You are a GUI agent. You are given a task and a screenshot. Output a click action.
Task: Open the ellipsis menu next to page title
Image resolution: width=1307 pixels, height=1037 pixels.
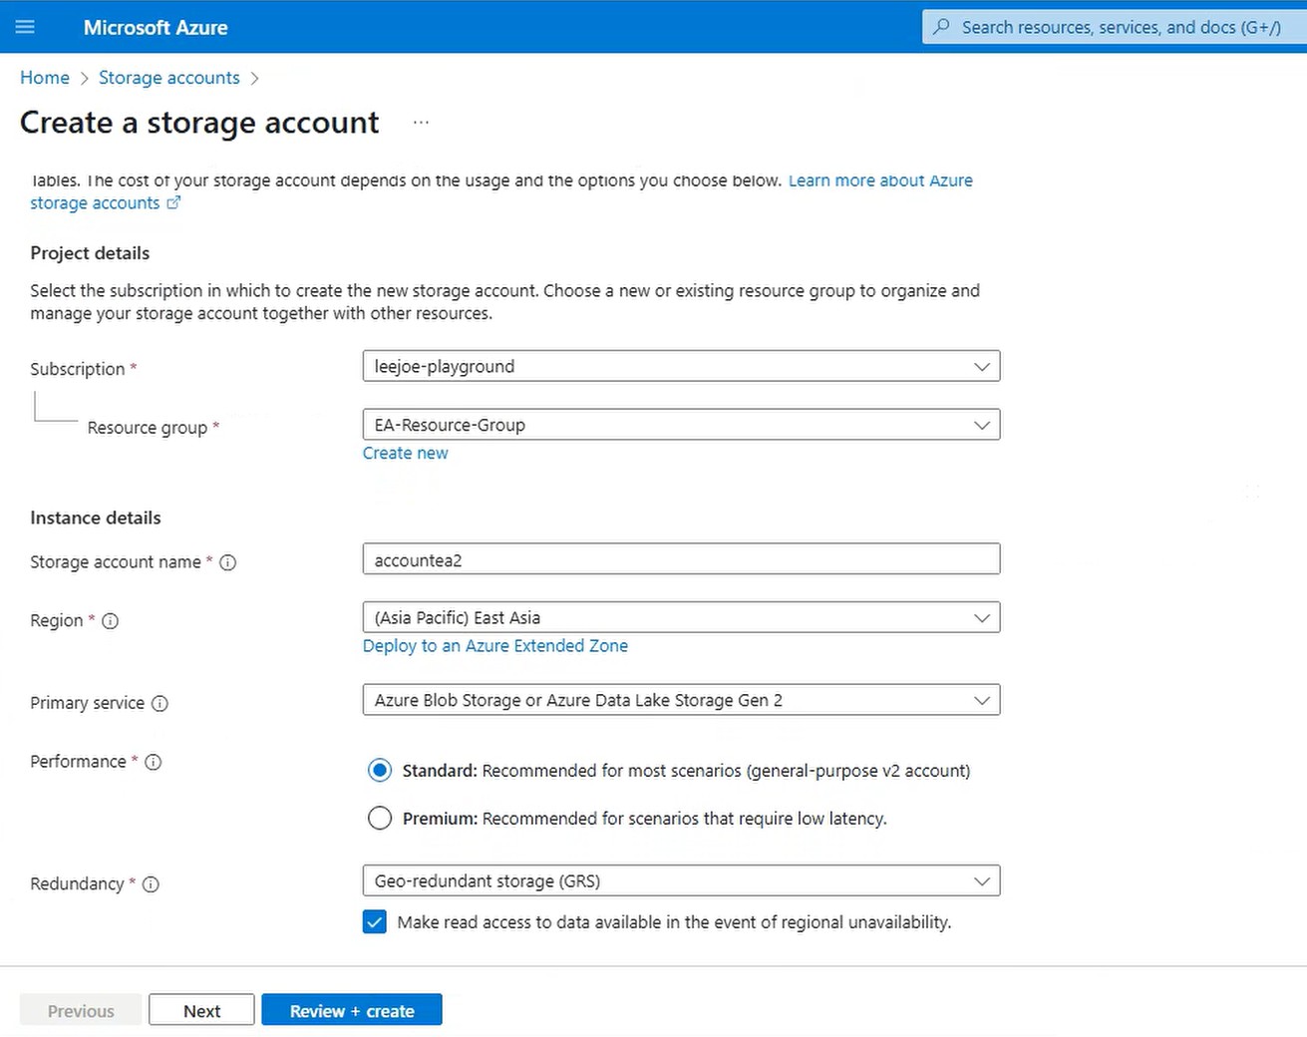421,123
